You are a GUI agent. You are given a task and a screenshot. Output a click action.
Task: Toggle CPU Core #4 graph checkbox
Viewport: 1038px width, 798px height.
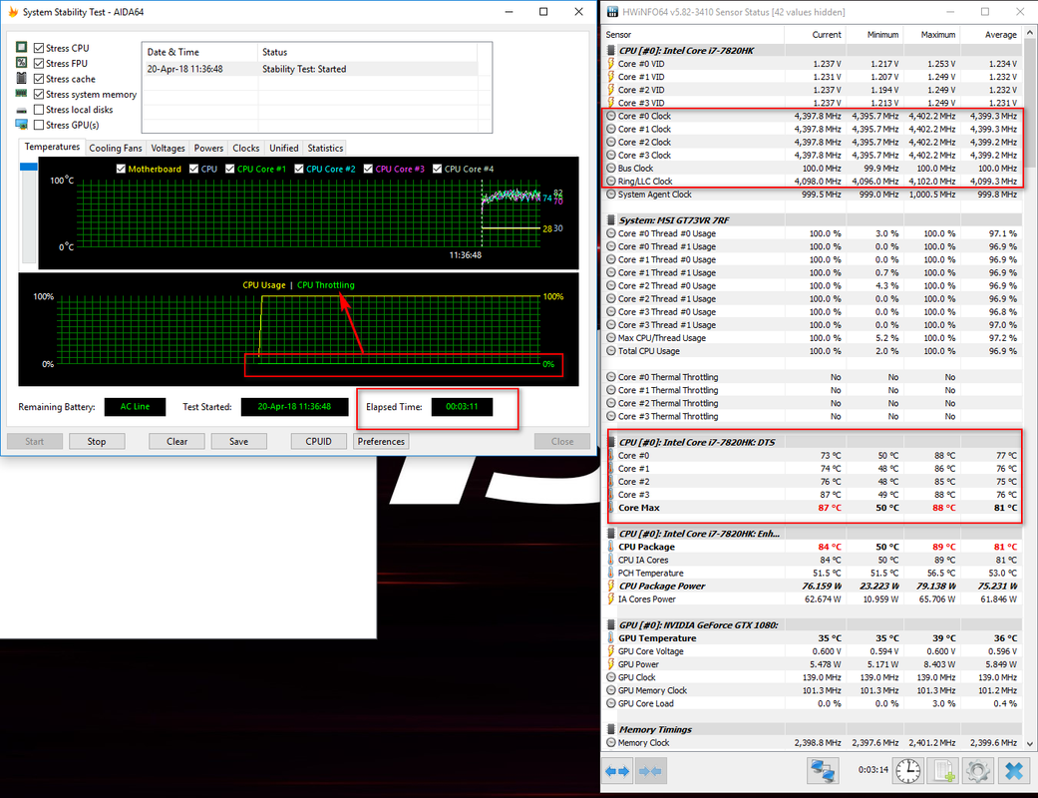coord(437,169)
